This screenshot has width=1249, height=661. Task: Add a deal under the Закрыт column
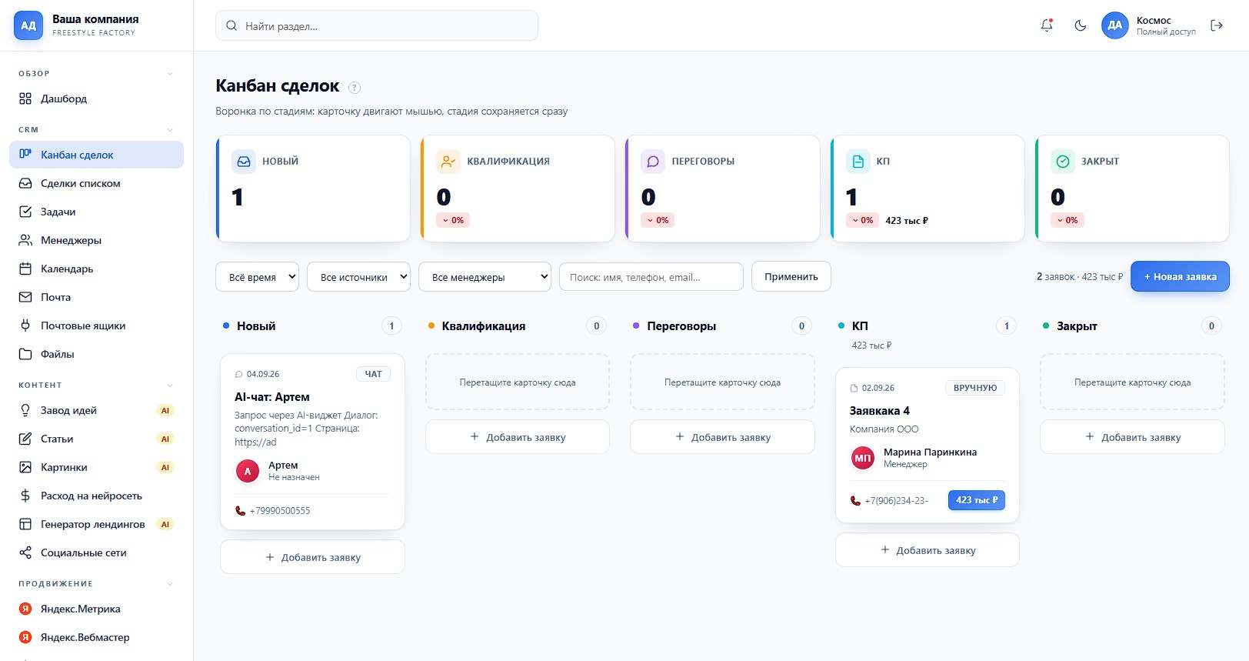click(1132, 437)
